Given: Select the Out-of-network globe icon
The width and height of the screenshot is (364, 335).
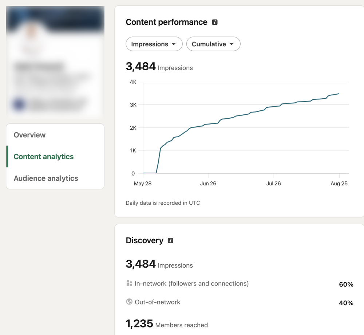Looking at the screenshot, I should [129, 301].
